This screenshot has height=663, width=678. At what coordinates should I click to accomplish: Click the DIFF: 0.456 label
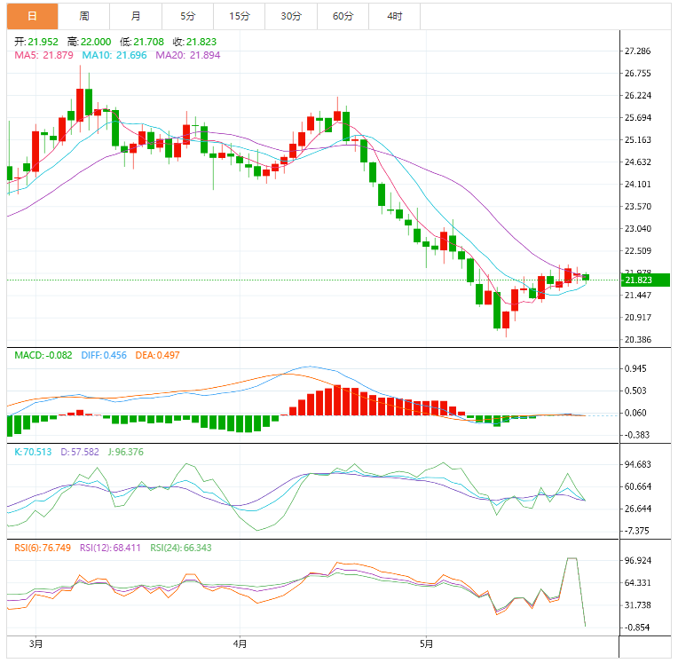[104, 356]
